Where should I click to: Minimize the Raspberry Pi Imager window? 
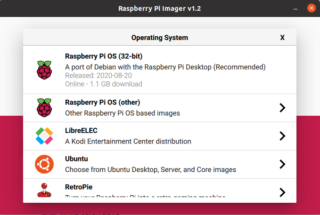[295, 8]
